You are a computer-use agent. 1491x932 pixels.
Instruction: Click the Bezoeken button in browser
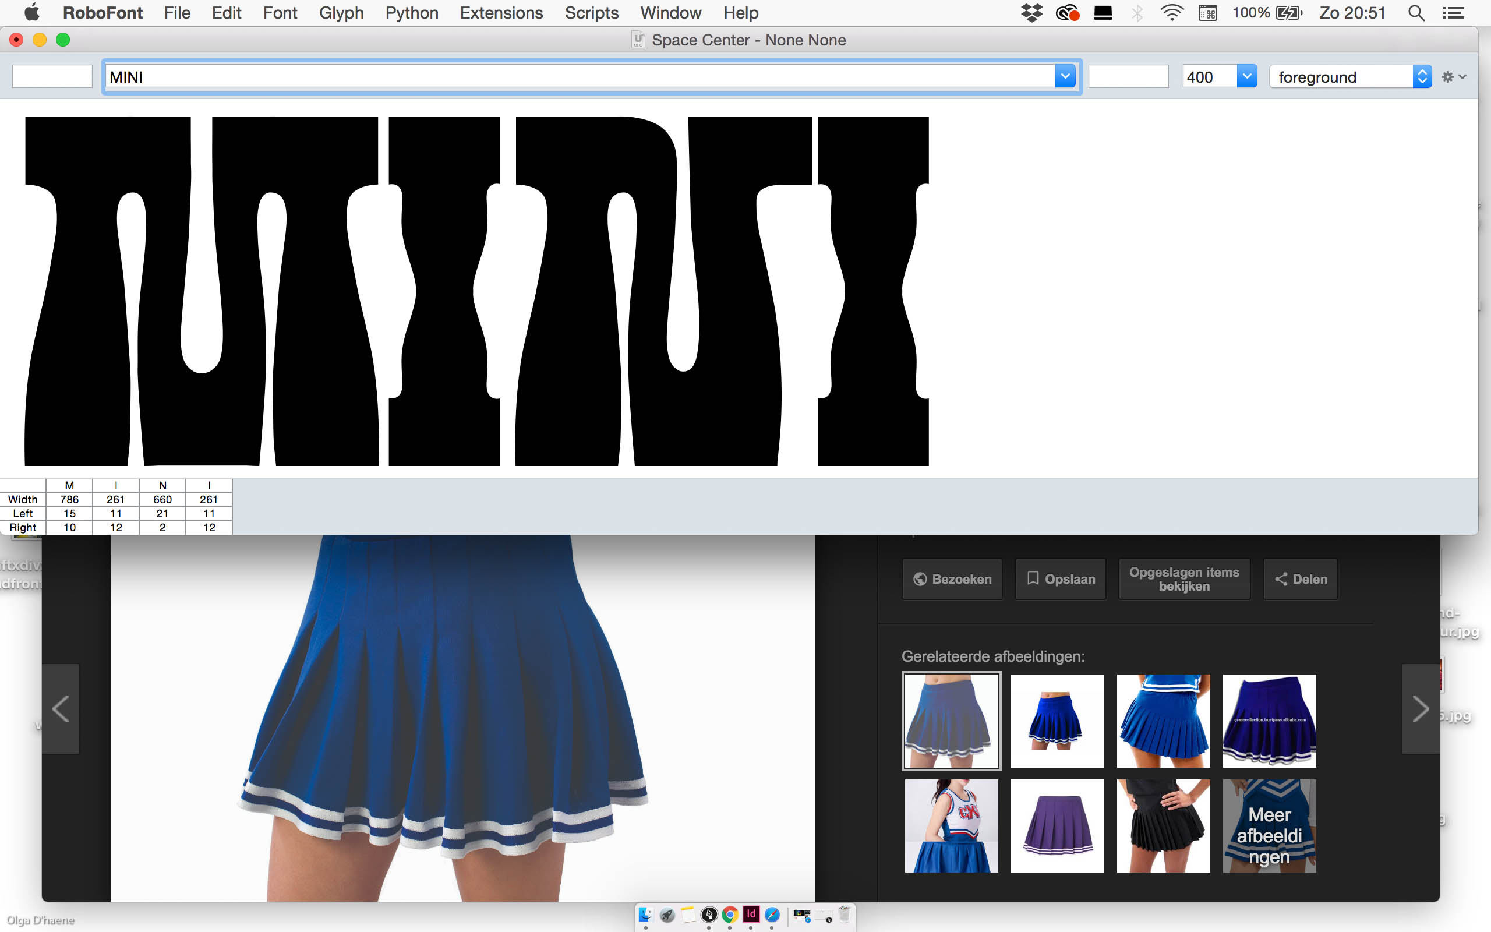tap(952, 579)
